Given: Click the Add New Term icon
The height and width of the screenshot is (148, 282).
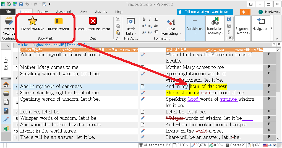Looking at the screenshot, I should pyautogui.click(x=229, y=26).
